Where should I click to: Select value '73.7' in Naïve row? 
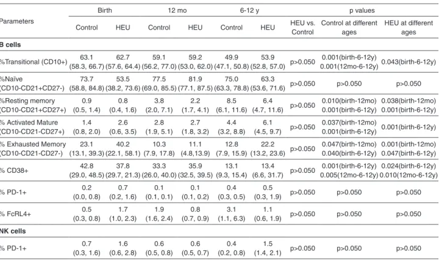pos(87,79)
